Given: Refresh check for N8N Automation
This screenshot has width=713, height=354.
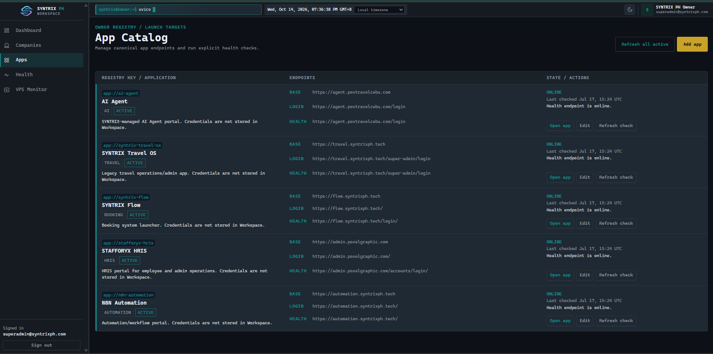Looking at the screenshot, I should 616,321.
